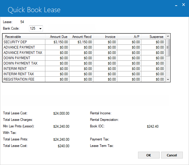This screenshot has height=165, width=189.
Task: Close the Quick Book Lease window
Action: [x=183, y=5]
